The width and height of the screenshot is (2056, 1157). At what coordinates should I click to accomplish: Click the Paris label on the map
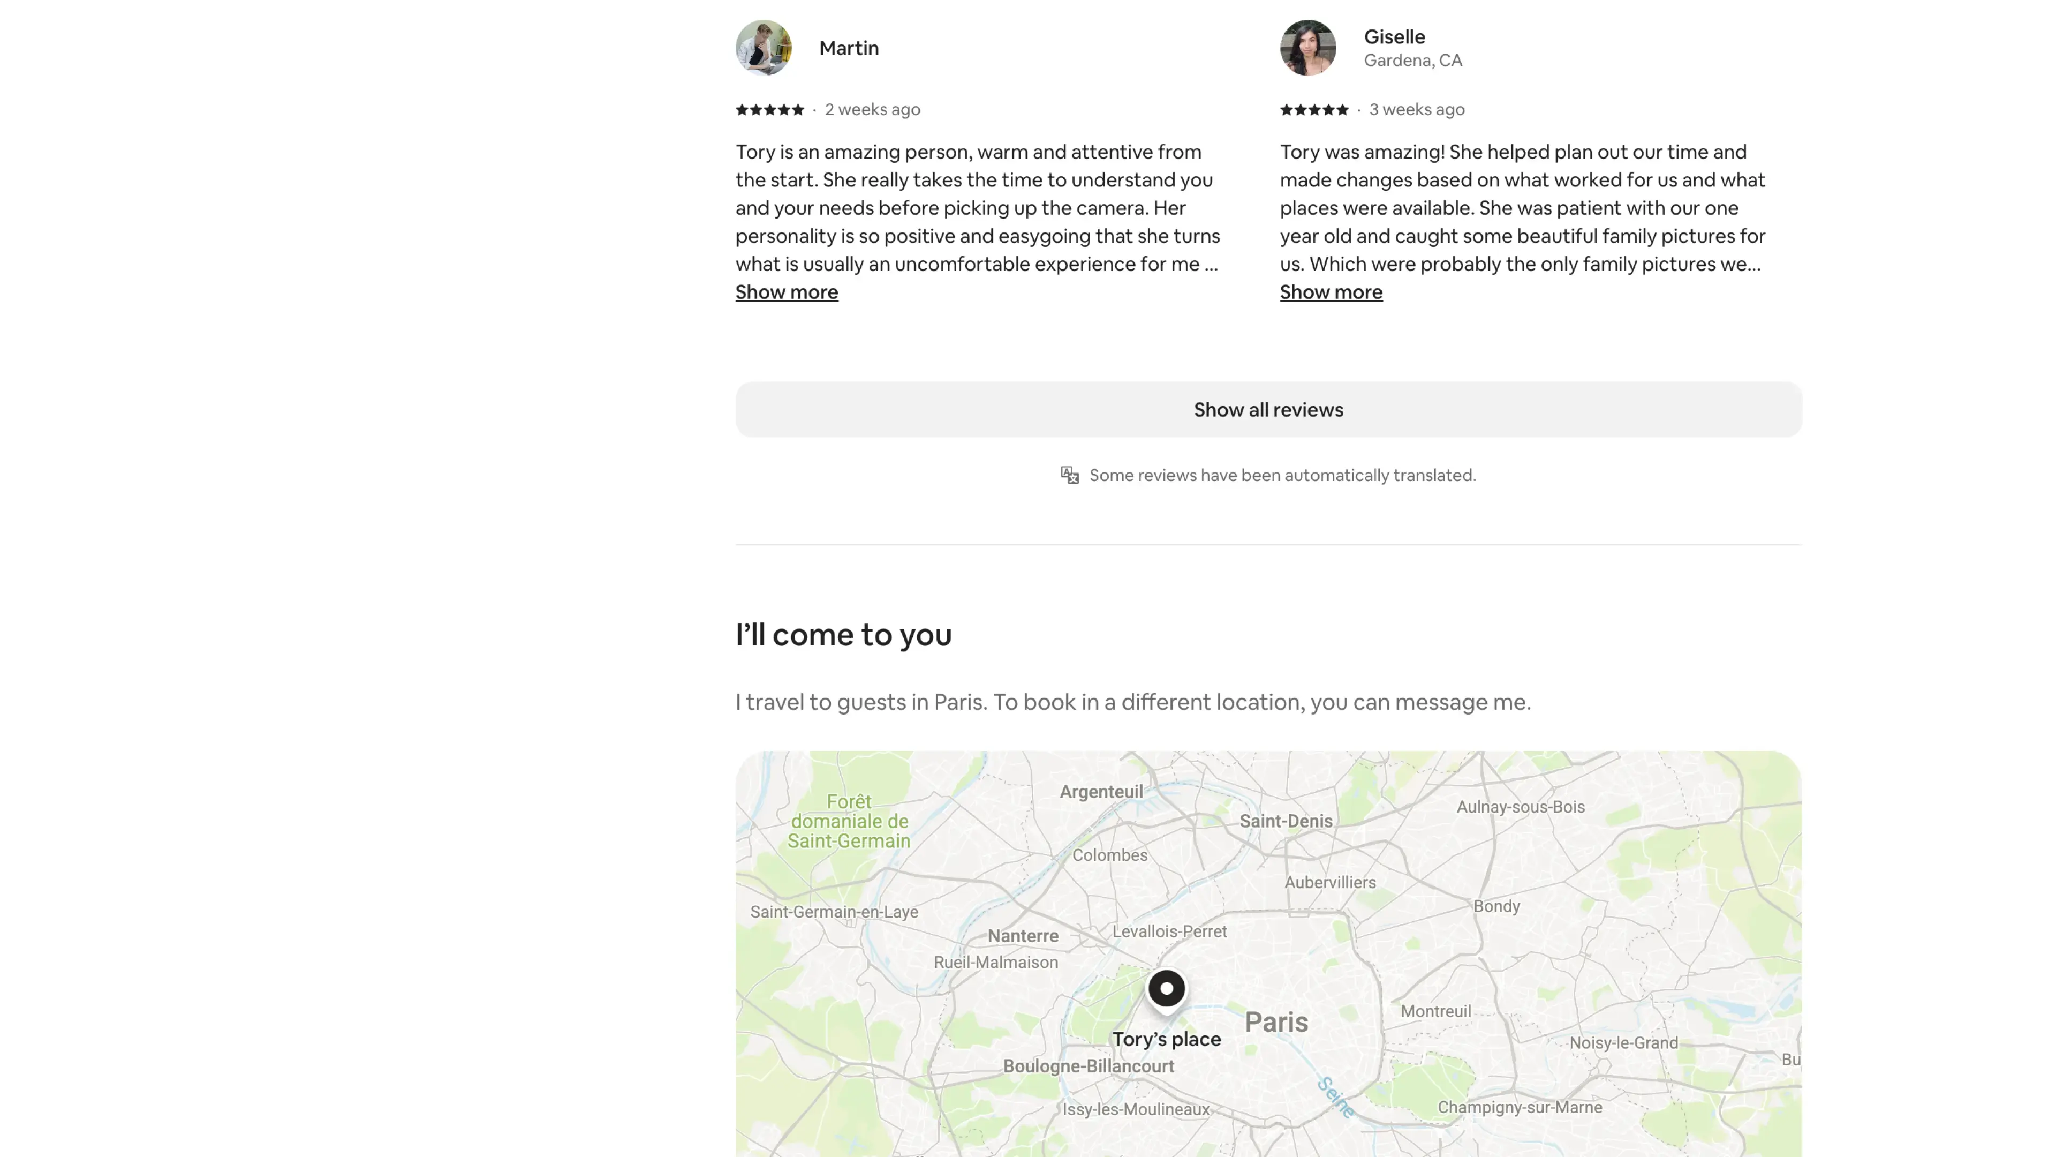pyautogui.click(x=1275, y=1022)
